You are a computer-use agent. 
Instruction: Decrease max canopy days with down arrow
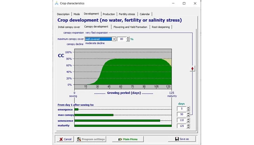(188, 116)
